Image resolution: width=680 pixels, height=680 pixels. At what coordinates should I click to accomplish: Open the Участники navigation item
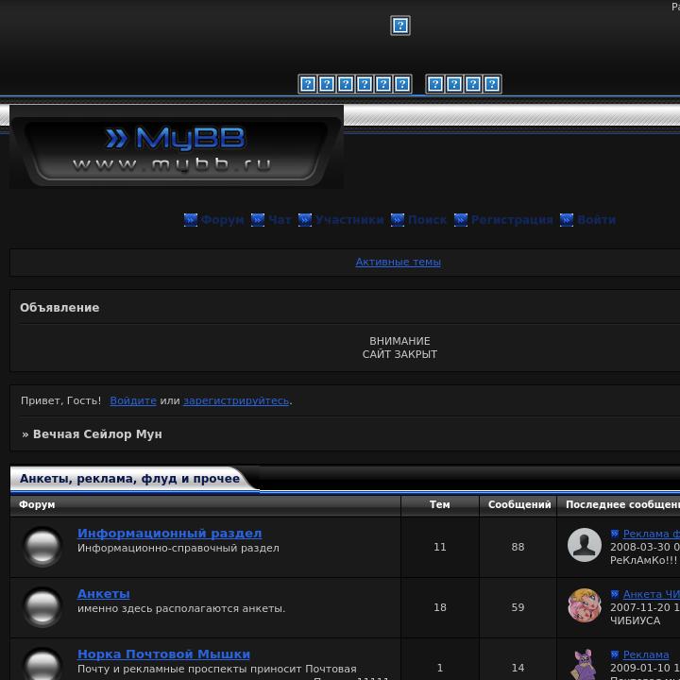(x=349, y=220)
